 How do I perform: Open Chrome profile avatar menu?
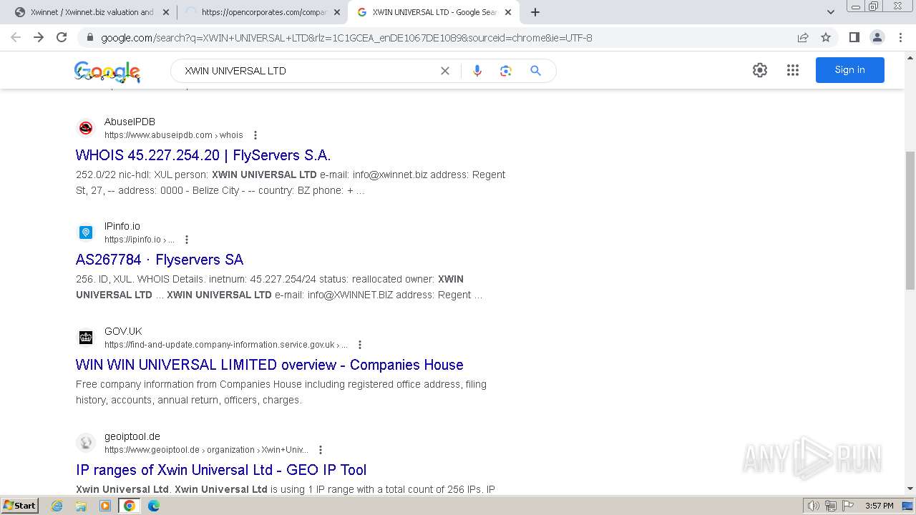point(877,37)
